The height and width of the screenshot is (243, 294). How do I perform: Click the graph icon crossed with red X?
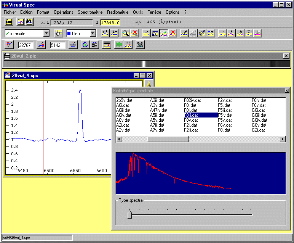[173, 34]
